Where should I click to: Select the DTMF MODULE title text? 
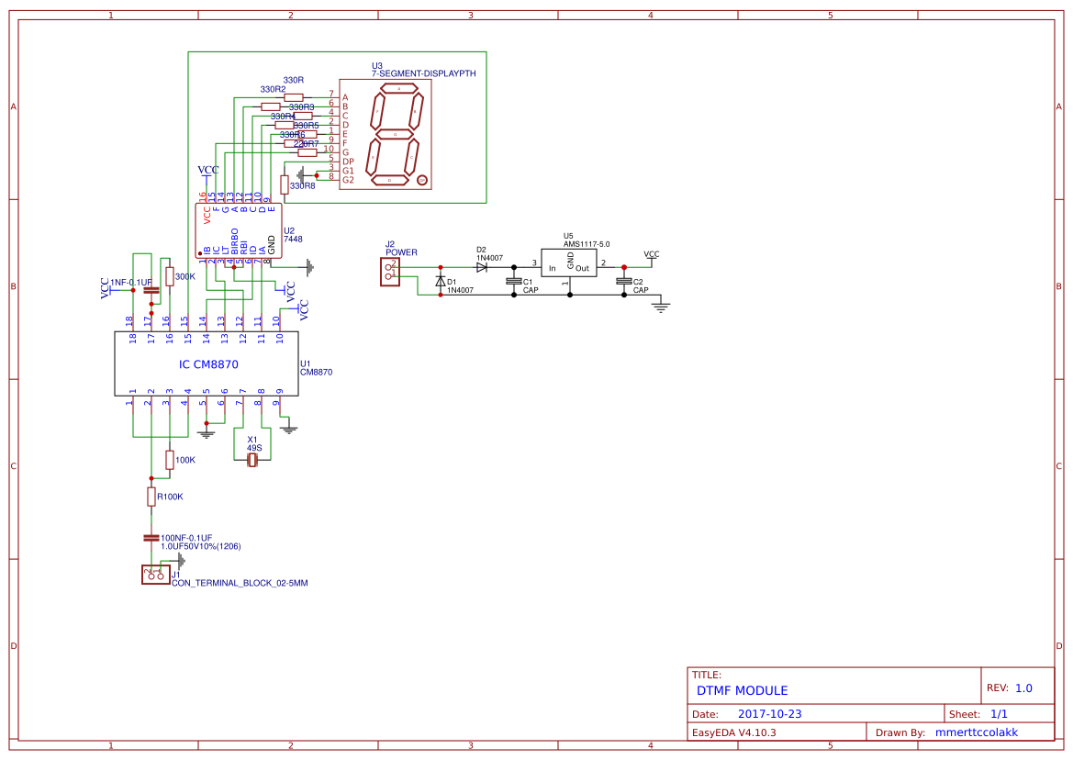click(742, 690)
